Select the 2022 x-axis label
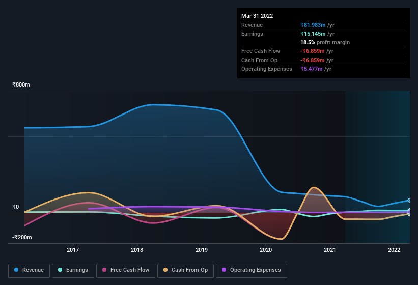This screenshot has width=418, height=285. (x=394, y=250)
